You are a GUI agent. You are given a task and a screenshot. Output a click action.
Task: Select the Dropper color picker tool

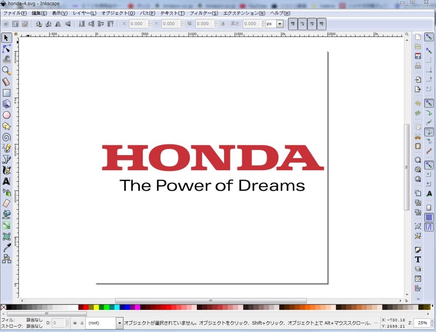[x=6, y=247]
